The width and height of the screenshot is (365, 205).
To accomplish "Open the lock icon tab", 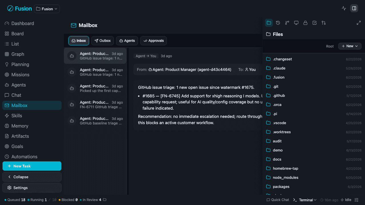I will tap(305, 23).
